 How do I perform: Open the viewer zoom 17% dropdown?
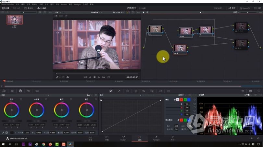(x=58, y=12)
